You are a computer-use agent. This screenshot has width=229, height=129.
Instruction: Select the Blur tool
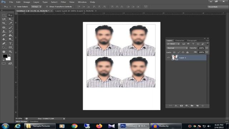click(x=4, y=39)
